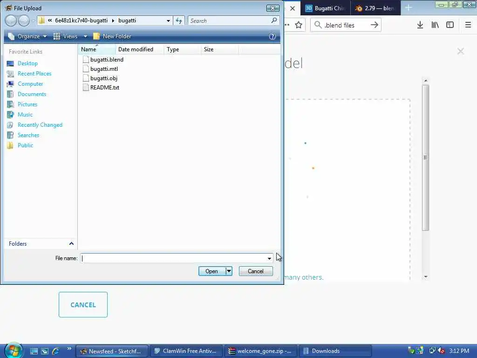
Task: Open the Firefox downloads arrow icon
Action: 420,25
